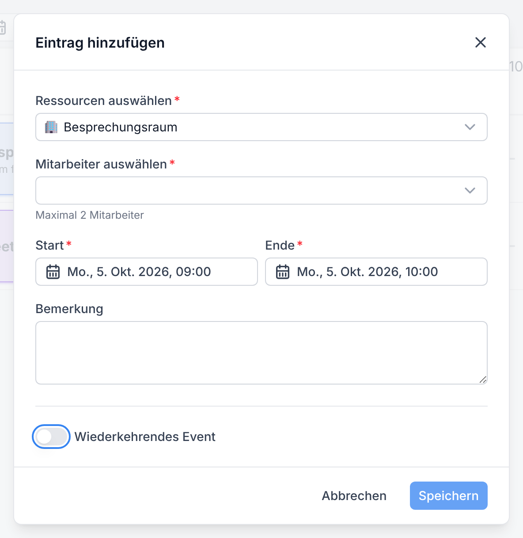Close the Eintrag hinzufügen dialog
This screenshot has width=523, height=538.
pyautogui.click(x=481, y=42)
